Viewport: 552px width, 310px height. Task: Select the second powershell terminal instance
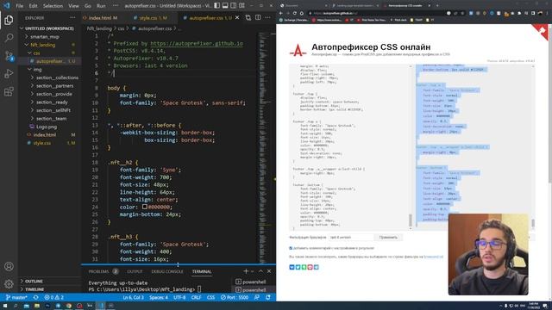point(251,290)
